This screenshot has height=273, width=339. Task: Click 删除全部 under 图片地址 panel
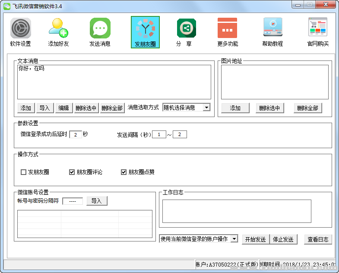click(307, 108)
